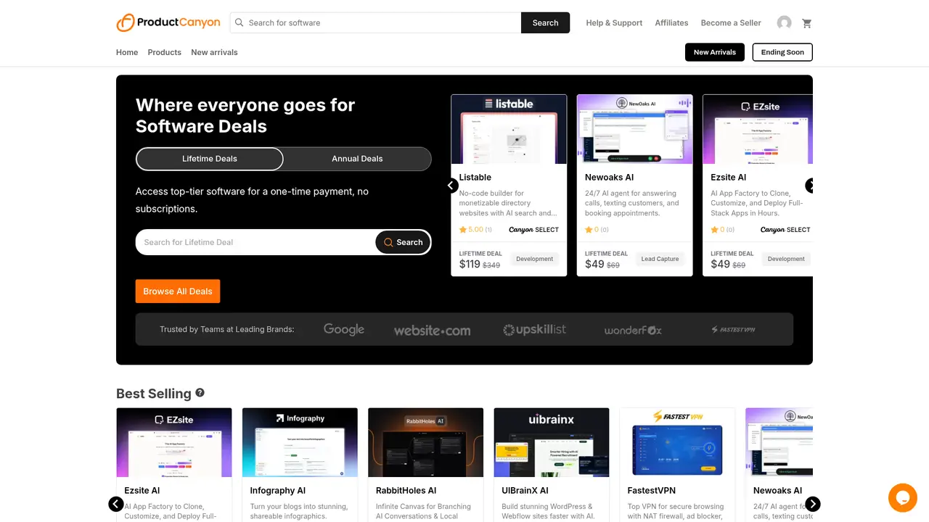929x522 pixels.
Task: Open the Listable product thumbnail
Action: click(x=509, y=129)
